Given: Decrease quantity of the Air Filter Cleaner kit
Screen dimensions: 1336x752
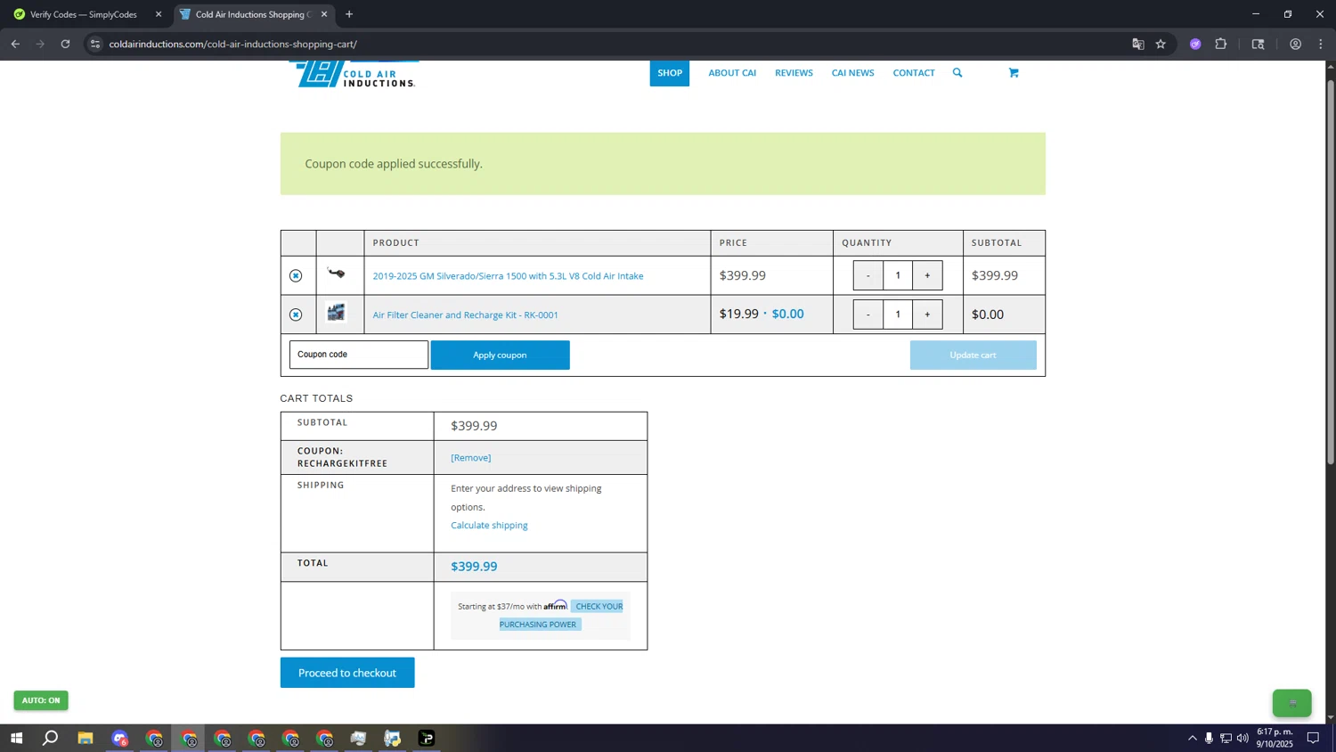Looking at the screenshot, I should click(x=868, y=315).
